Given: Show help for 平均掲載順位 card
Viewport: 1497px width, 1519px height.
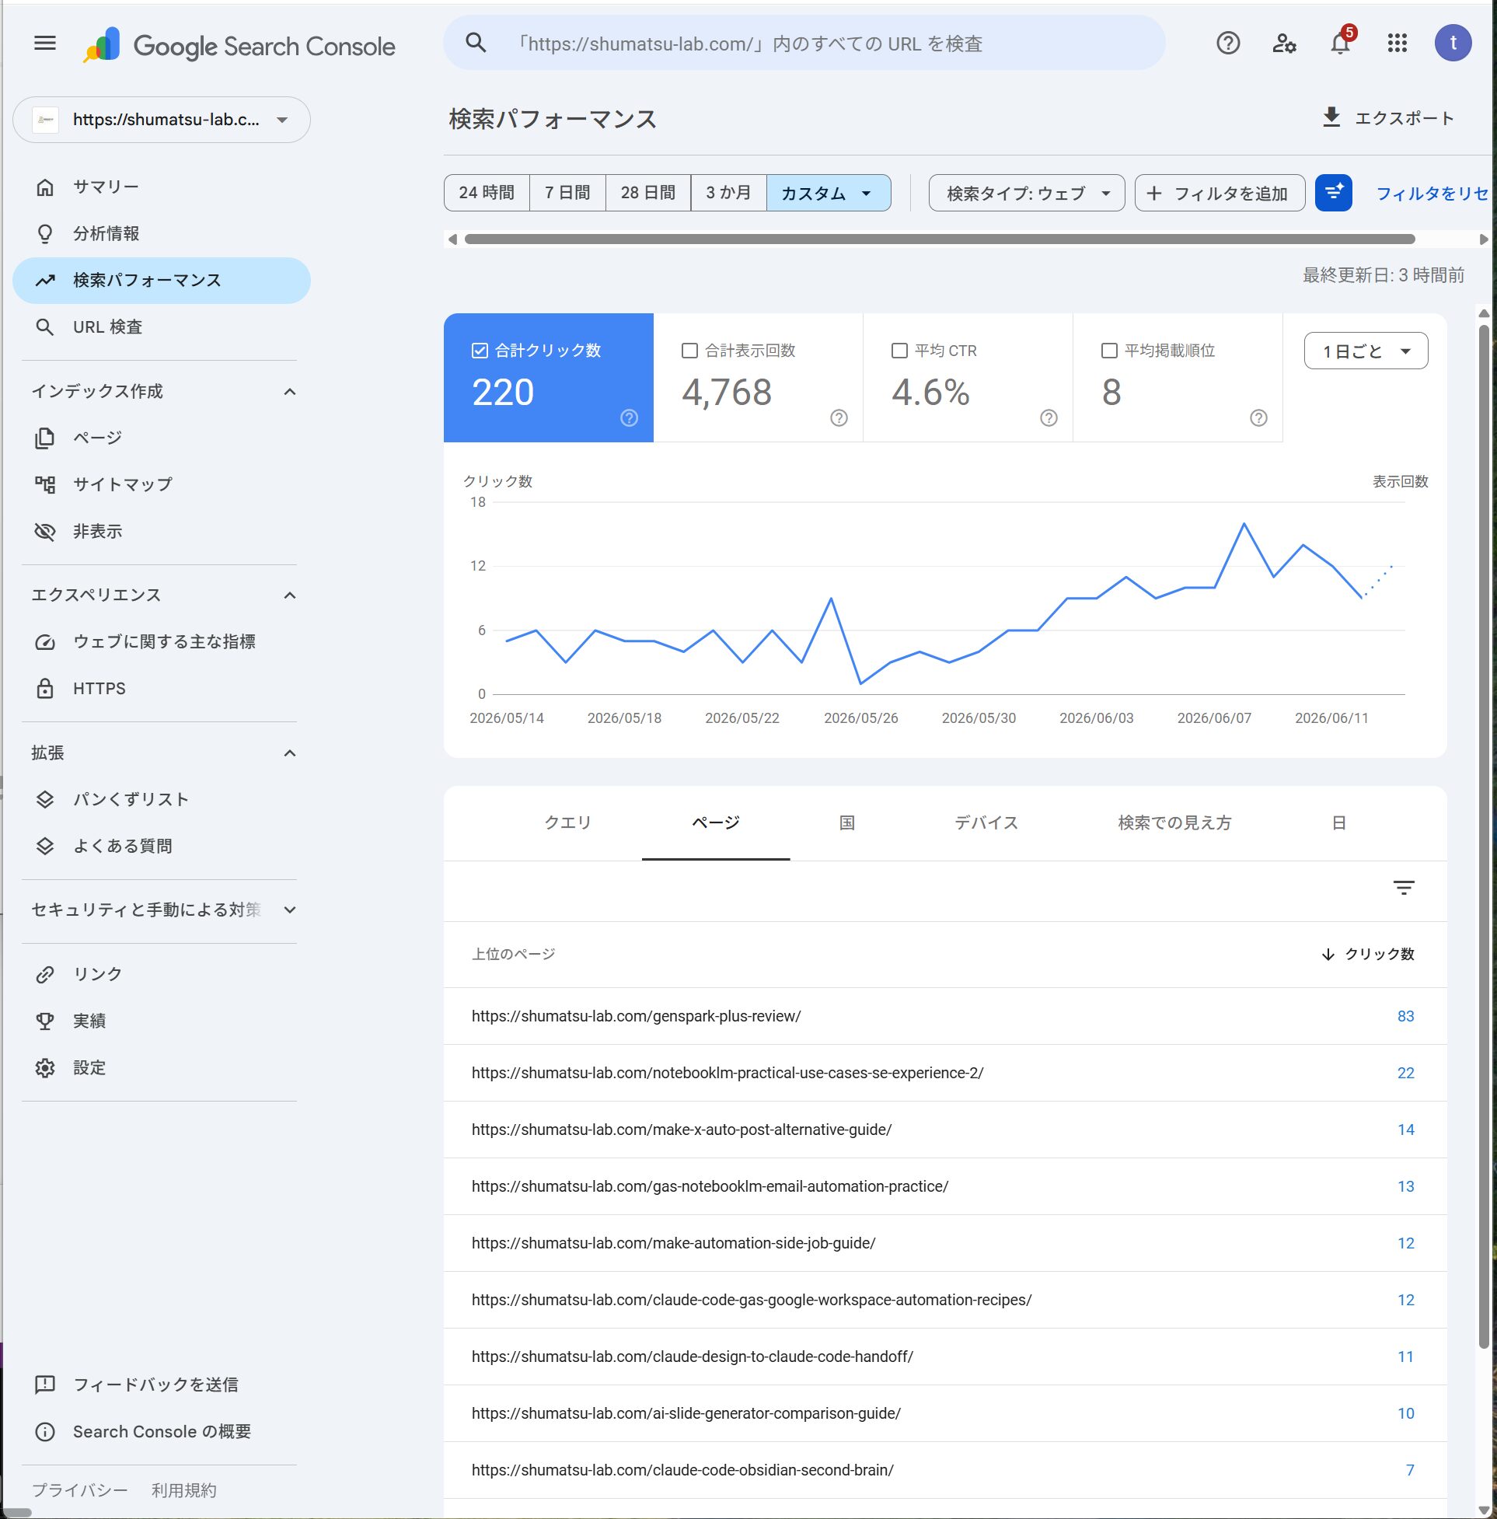Looking at the screenshot, I should [x=1258, y=418].
